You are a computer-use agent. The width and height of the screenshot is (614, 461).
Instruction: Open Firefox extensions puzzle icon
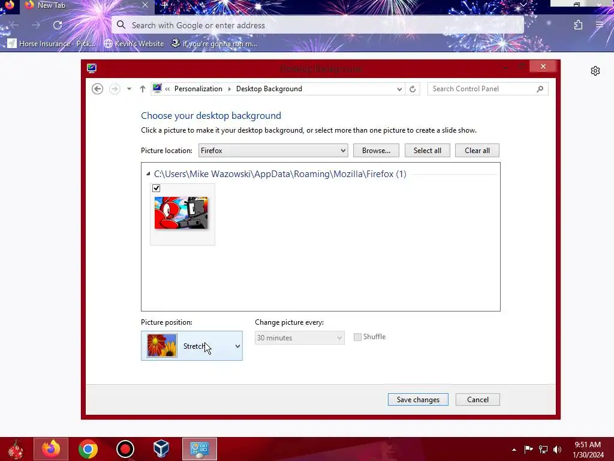coord(578,25)
